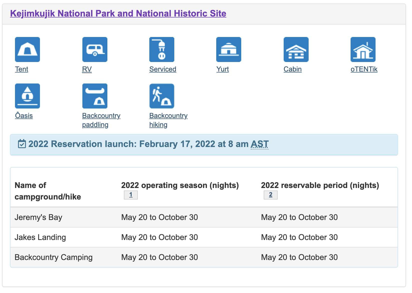Screen dimensions: 412x293
Task: Click Backcountry Camping operating season dates
Action: (160, 257)
